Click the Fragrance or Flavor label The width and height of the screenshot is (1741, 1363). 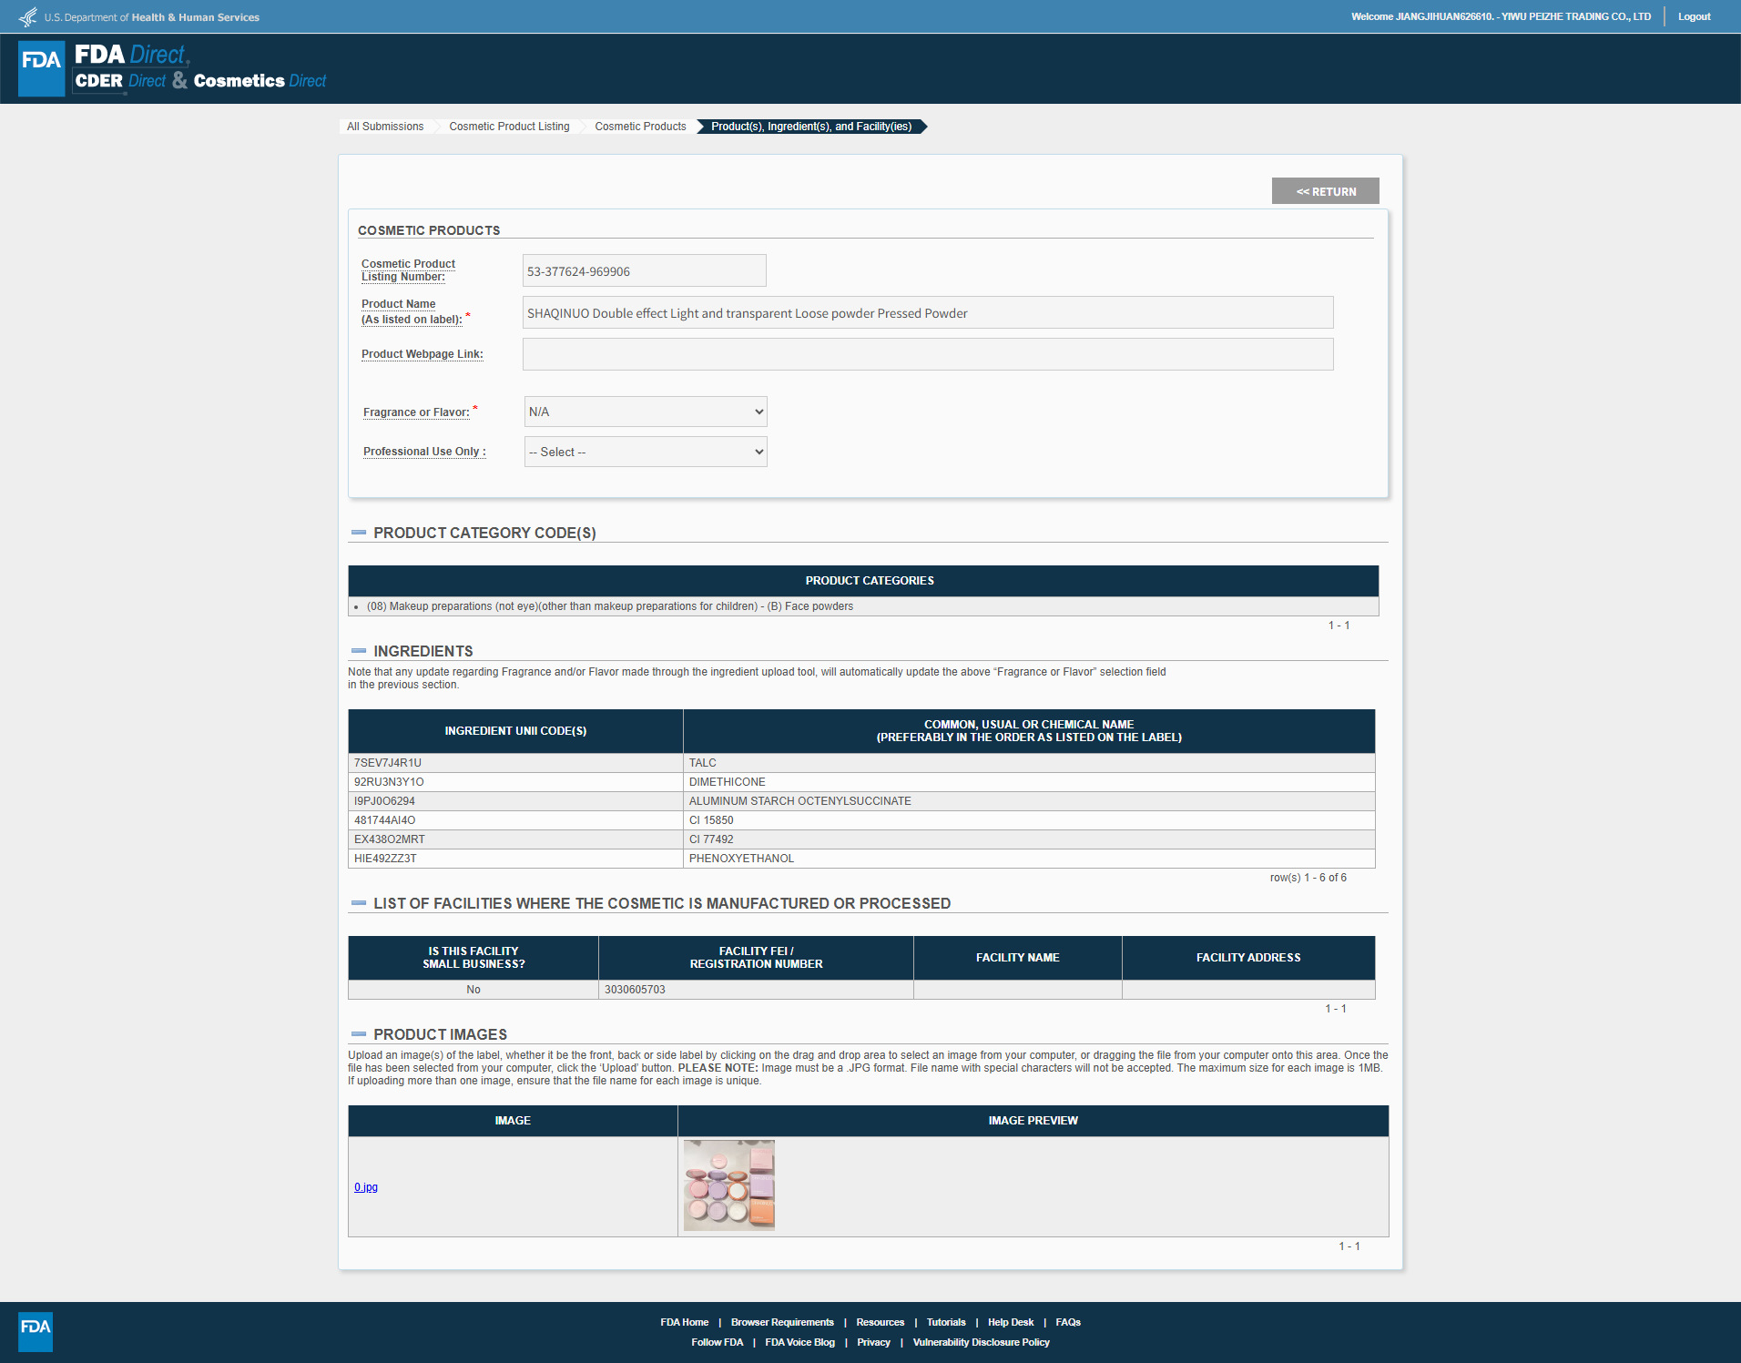coord(416,412)
